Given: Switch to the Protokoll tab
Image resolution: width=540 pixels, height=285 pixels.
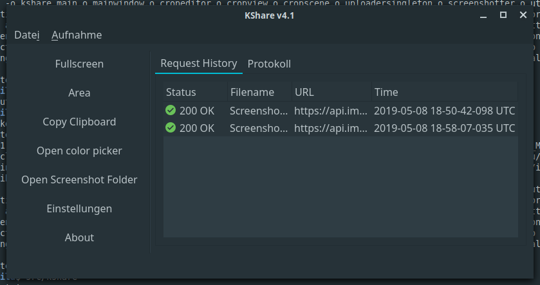Looking at the screenshot, I should pyautogui.click(x=269, y=64).
